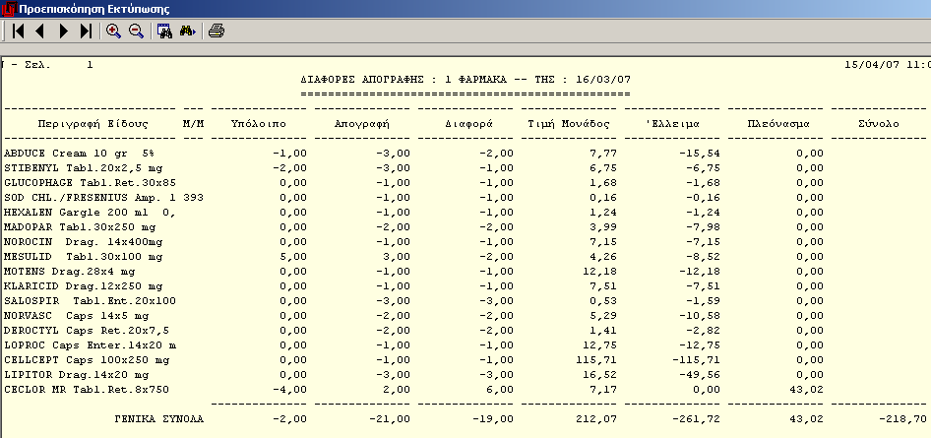Click unit price 16,52 for LIPITOR

(x=599, y=375)
